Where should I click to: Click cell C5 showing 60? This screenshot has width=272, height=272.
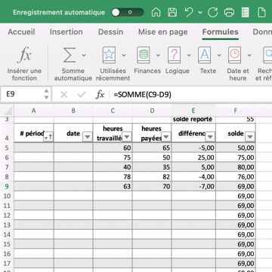(x=113, y=148)
